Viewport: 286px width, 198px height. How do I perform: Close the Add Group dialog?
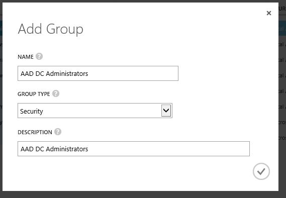pos(269,13)
